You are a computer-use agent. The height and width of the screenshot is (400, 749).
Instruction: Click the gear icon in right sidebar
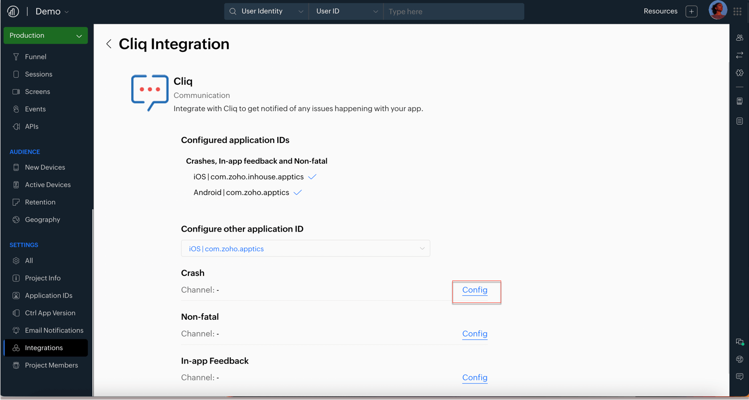click(x=740, y=73)
